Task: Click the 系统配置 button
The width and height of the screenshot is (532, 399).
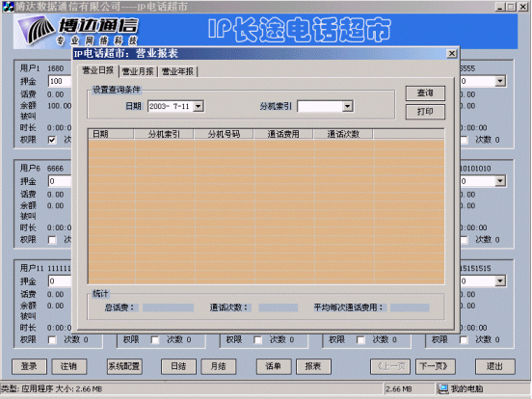Action: (x=124, y=366)
